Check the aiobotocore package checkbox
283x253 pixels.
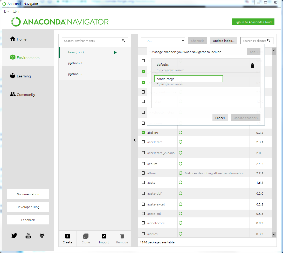tap(143, 223)
